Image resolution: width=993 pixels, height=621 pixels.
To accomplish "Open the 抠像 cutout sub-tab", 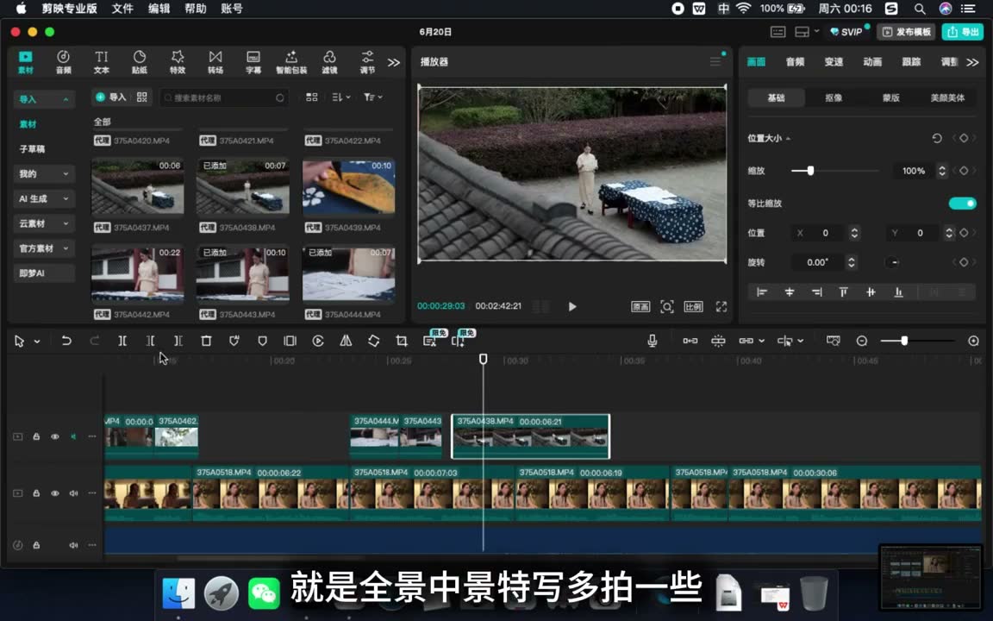I will pyautogui.click(x=834, y=97).
